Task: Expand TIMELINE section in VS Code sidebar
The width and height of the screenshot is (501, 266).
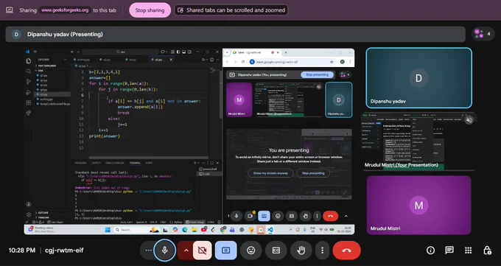Action: pyautogui.click(x=43, y=217)
